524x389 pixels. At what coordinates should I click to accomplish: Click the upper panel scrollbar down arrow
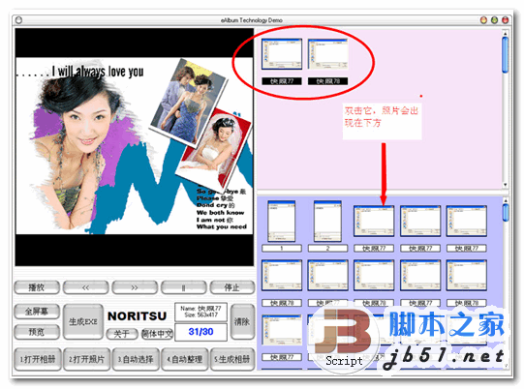[x=506, y=184]
